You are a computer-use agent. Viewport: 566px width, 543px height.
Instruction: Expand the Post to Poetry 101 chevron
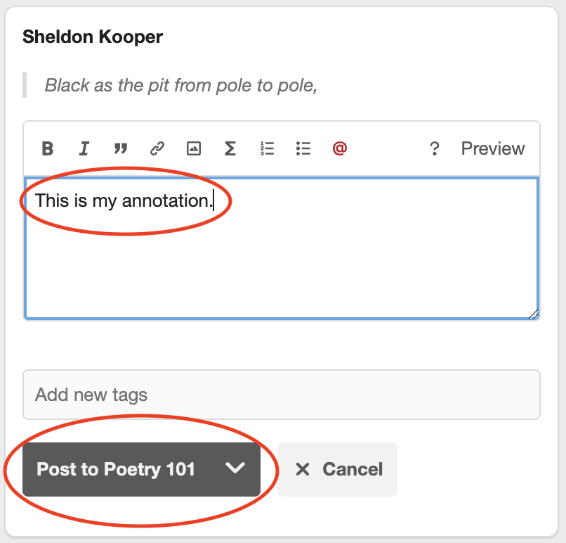235,468
